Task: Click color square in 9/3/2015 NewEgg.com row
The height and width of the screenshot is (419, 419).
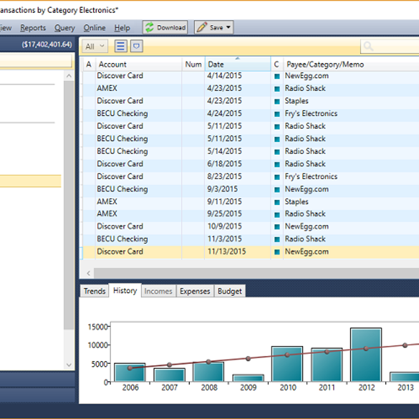Action: tap(277, 190)
